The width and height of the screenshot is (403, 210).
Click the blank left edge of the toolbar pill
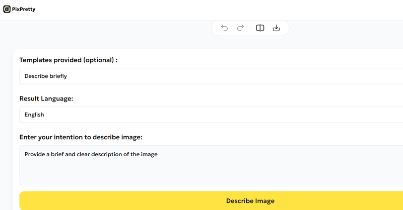pos(215,28)
